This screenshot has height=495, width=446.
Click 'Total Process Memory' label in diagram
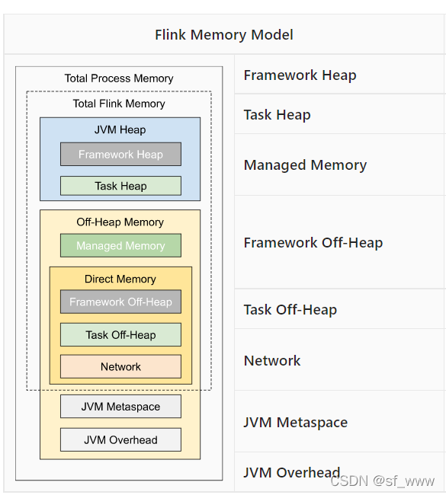point(119,78)
